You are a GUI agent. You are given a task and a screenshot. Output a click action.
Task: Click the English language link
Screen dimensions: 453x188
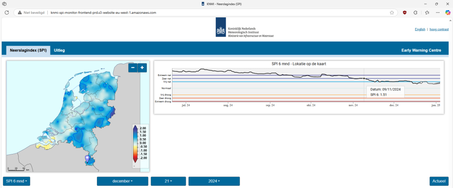pos(420,30)
